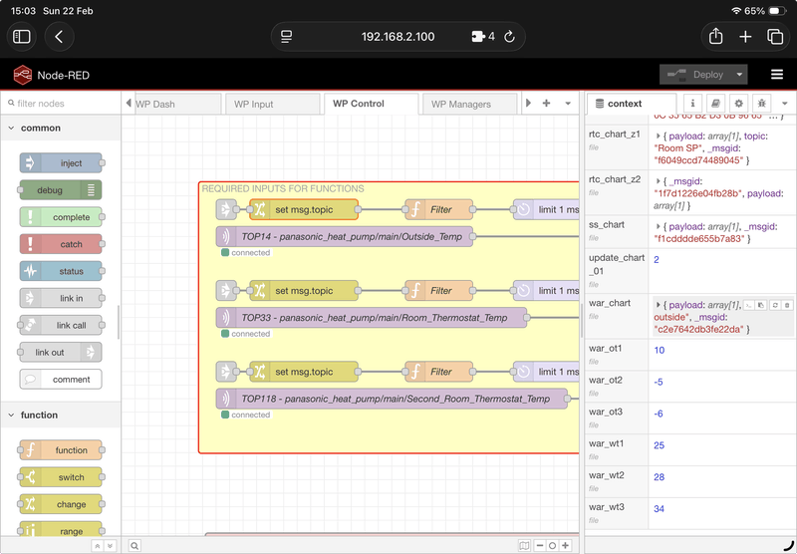Open the workspace search magnifier
The height and width of the screenshot is (554, 797).
pyautogui.click(x=134, y=545)
